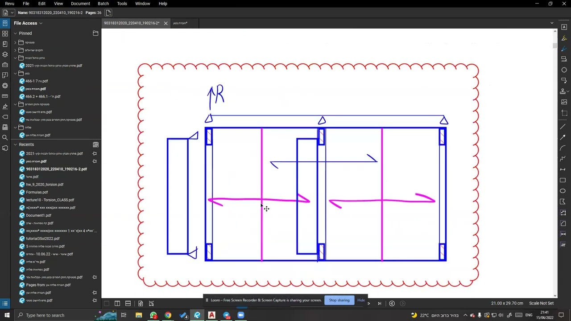
Task: Open Google Chrome from the taskbar
Action: click(x=168, y=315)
